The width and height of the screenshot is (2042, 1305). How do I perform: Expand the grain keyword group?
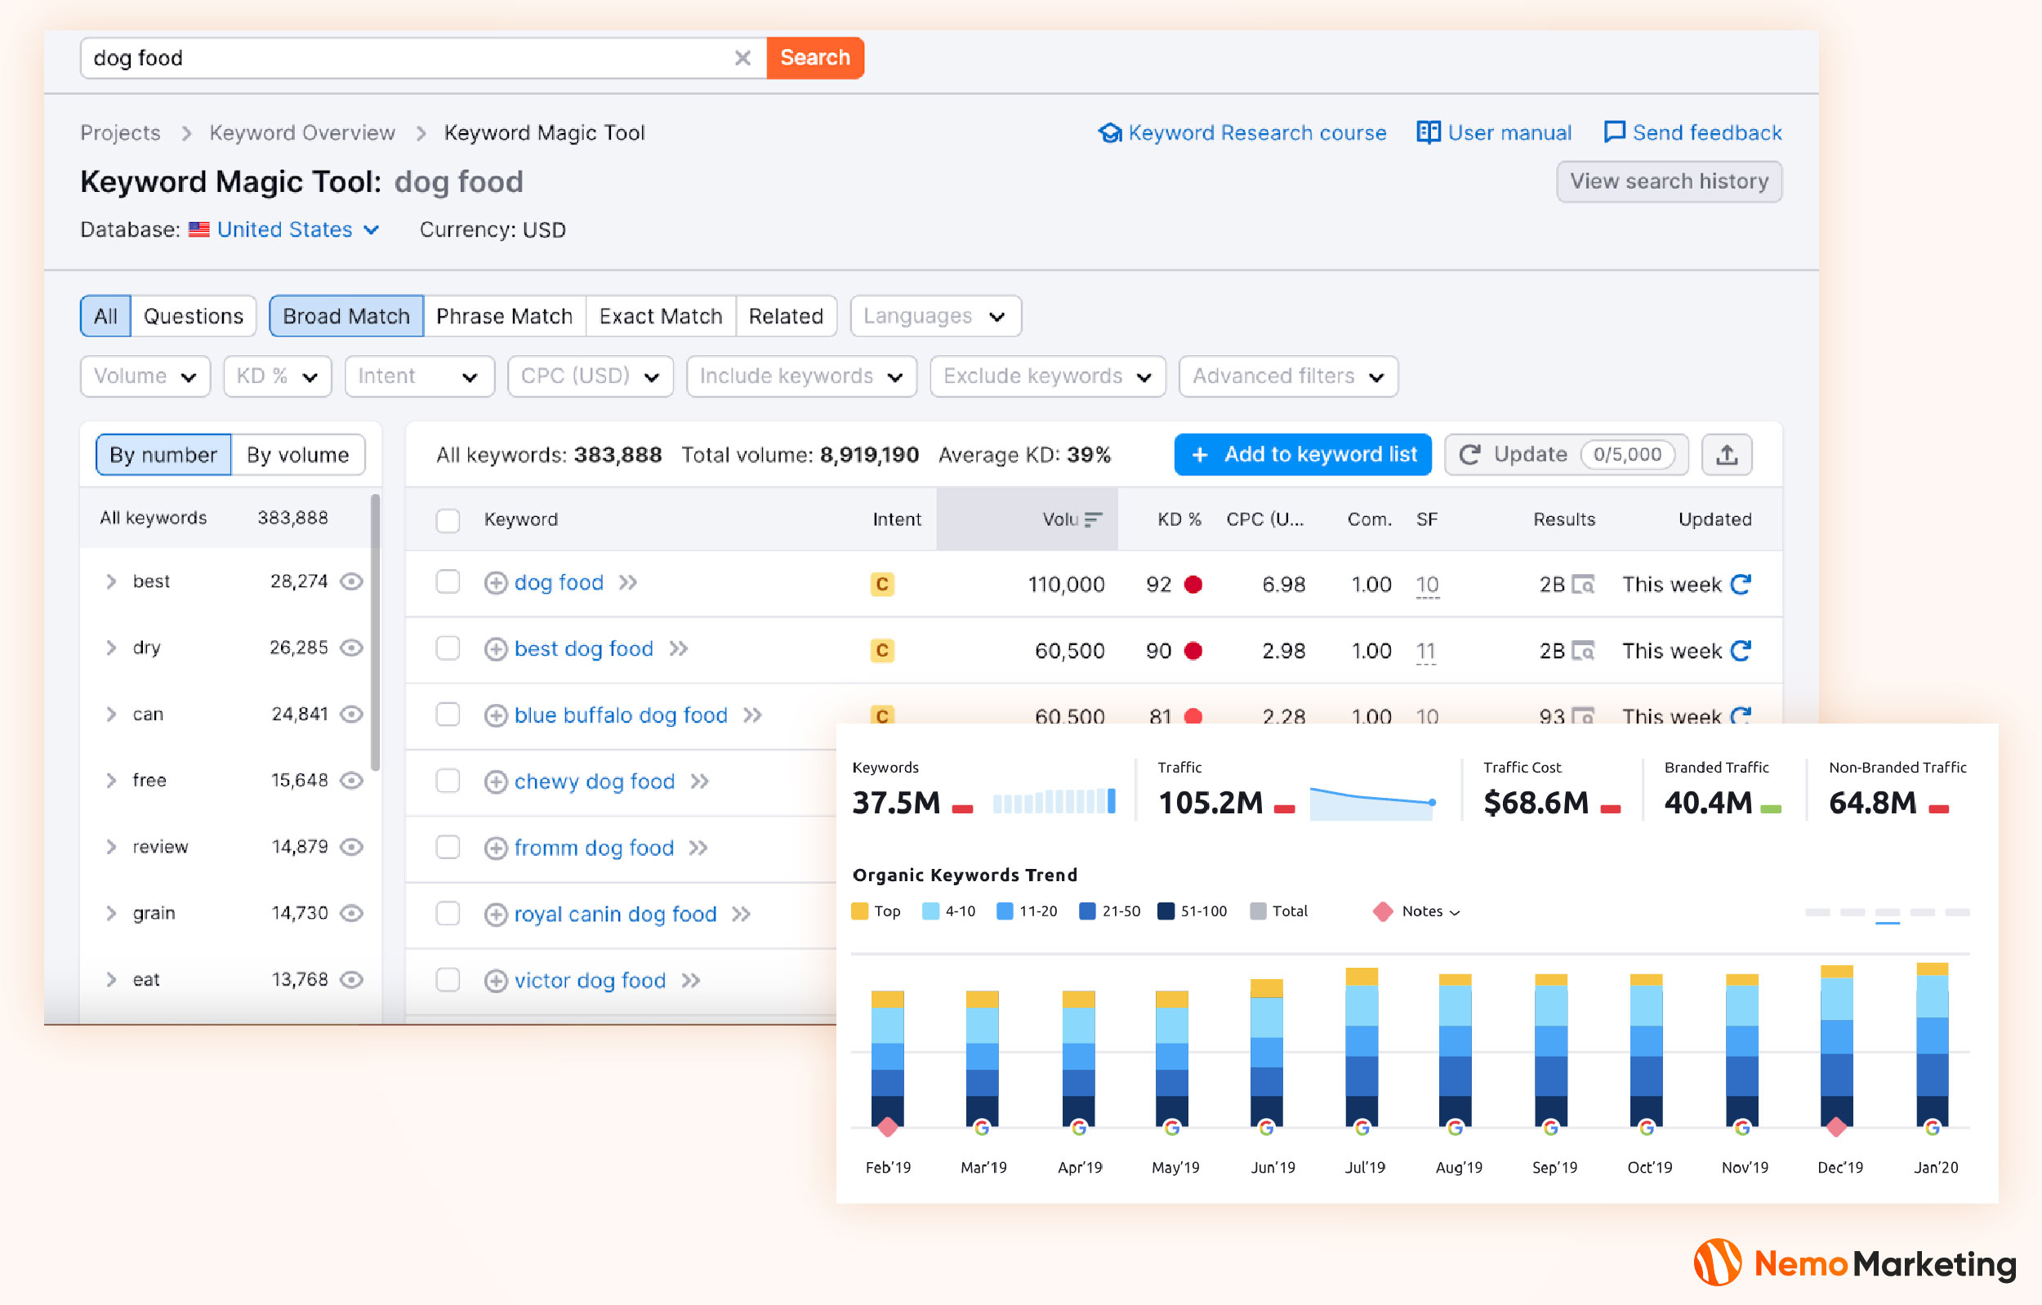pos(111,913)
